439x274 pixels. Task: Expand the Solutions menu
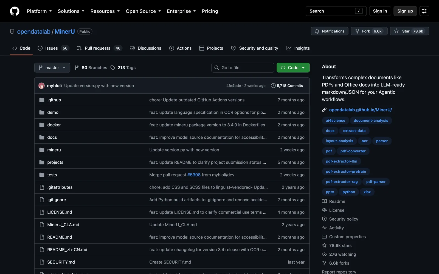(x=71, y=11)
